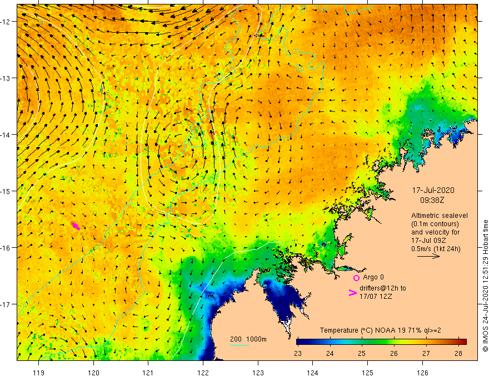Click the 'drifters@12h to' legend label
The image size is (489, 377).
[383, 288]
